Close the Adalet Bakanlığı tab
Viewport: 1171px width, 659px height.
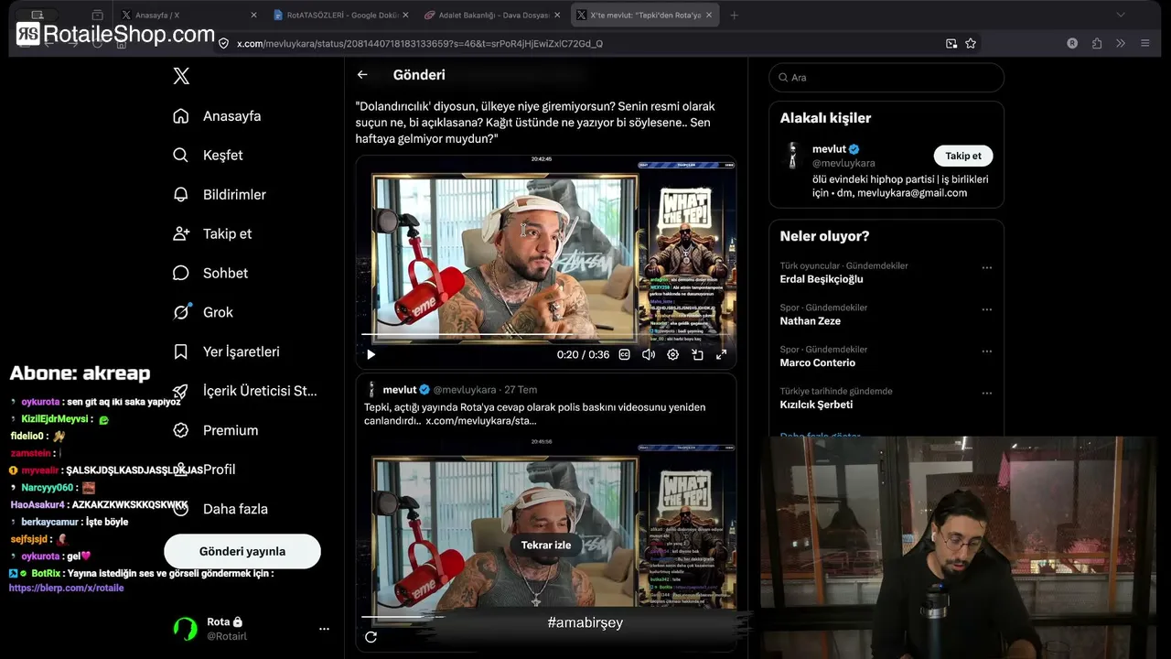[x=557, y=16]
